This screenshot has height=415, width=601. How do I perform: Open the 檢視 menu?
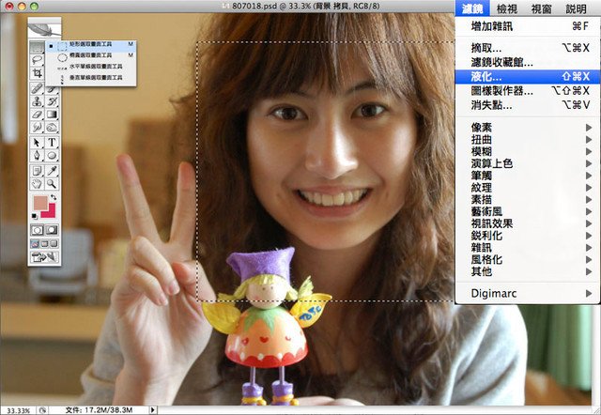coord(507,8)
